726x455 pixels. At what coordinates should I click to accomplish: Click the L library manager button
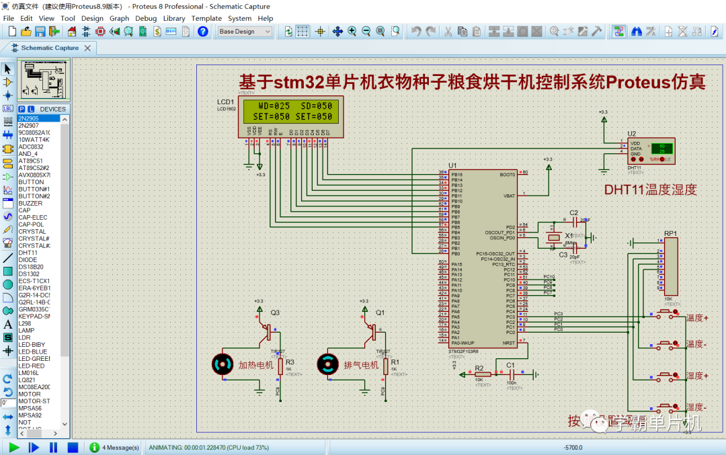[x=30, y=110]
